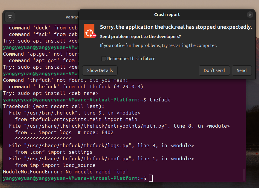259x188 pixels.
Task: Click the new tab icon in terminal
Action: coord(10,17)
